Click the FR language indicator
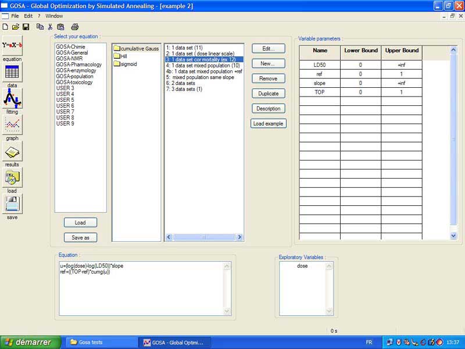 369,342
